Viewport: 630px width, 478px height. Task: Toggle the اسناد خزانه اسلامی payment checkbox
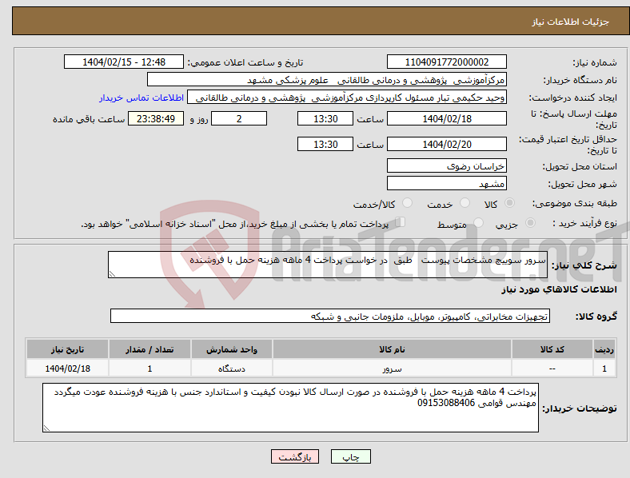click(401, 222)
